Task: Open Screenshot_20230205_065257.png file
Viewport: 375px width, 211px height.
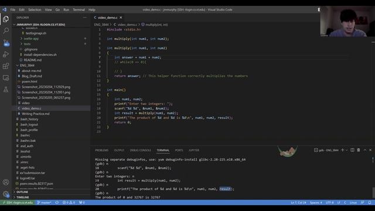Action: coord(46,98)
